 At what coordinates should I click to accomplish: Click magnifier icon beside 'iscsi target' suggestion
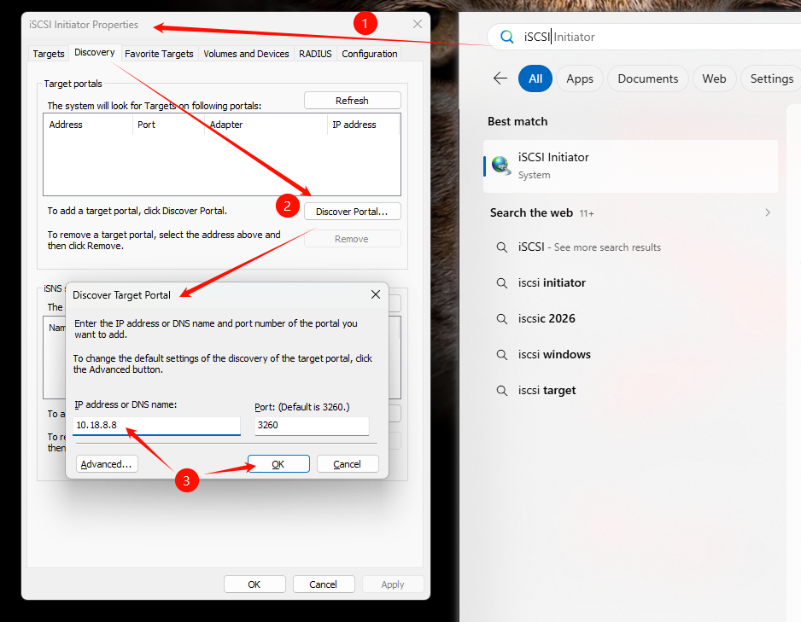(x=502, y=391)
